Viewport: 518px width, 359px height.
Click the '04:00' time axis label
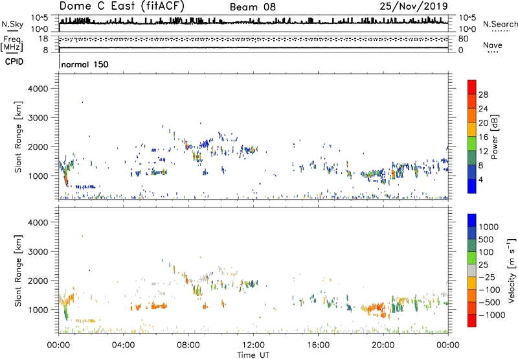tap(123, 345)
